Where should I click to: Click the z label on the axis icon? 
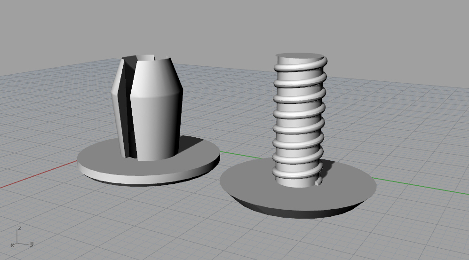[19, 228]
